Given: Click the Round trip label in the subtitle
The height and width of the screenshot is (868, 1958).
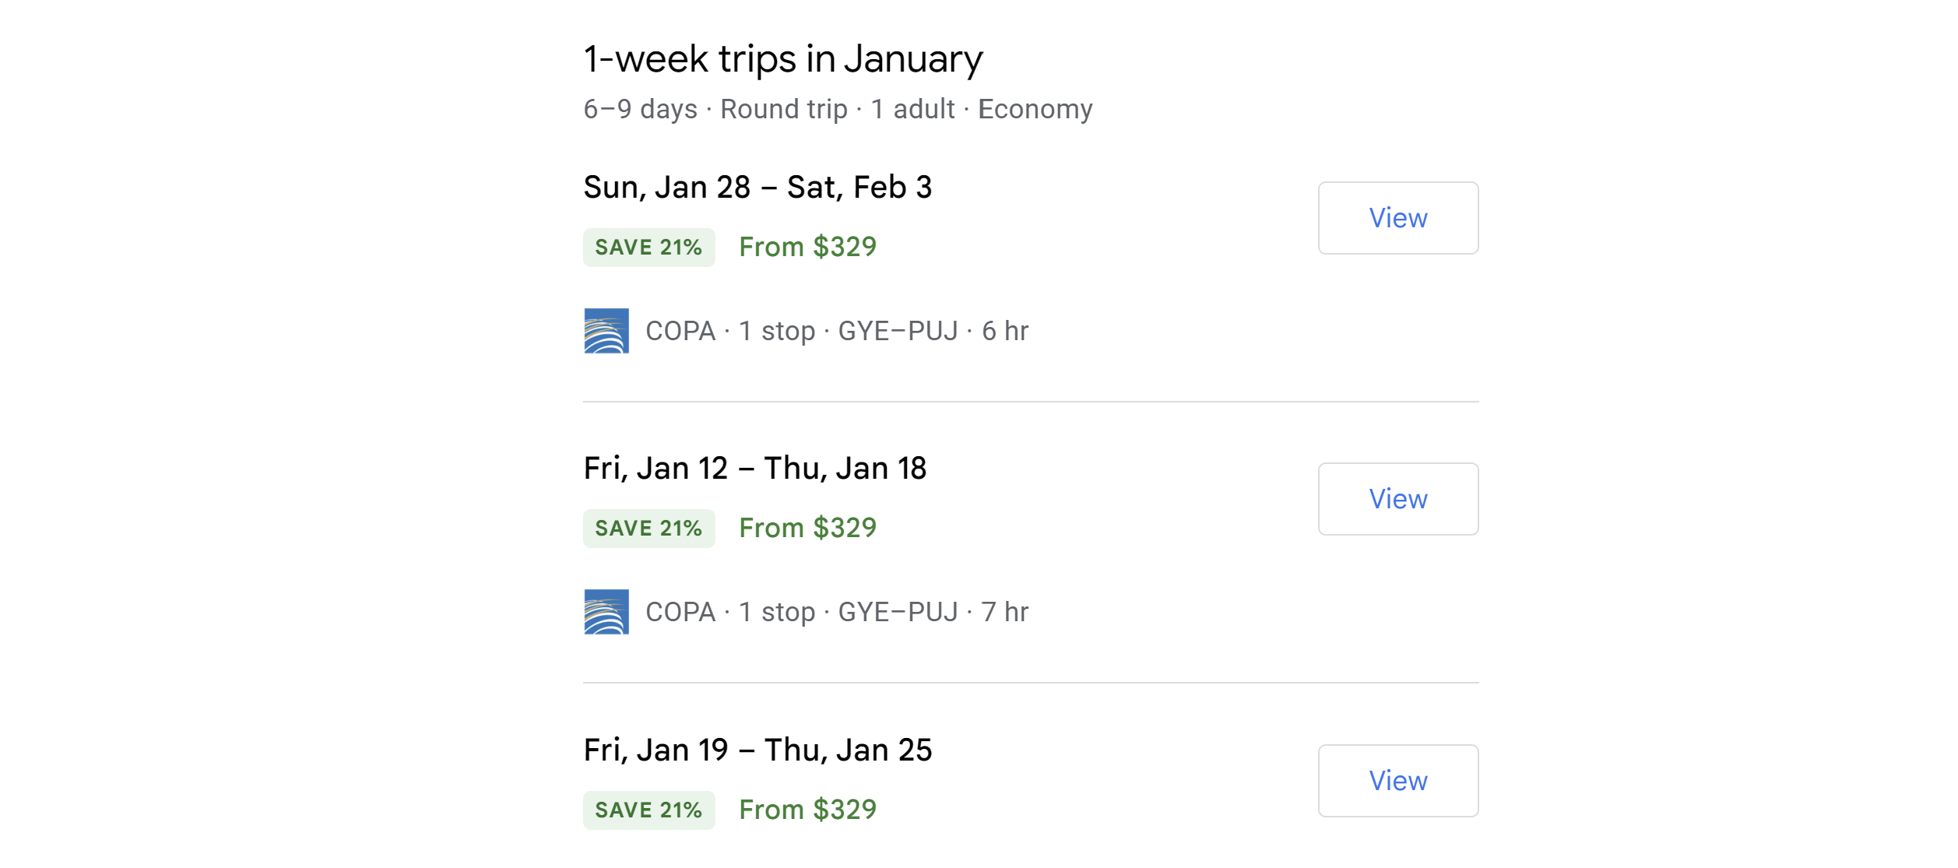Looking at the screenshot, I should (783, 110).
